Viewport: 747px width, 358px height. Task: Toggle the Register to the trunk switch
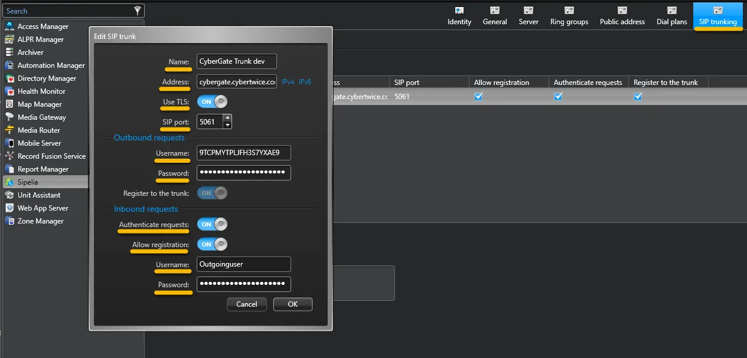coord(212,193)
